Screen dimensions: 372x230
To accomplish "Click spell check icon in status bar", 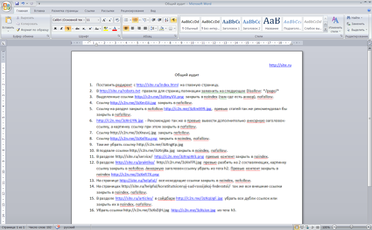I will (58, 227).
